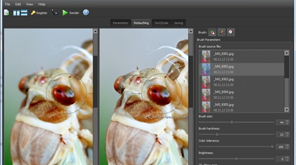This screenshot has height=165, width=296.
Task: Open the File menu
Action: click(8, 4)
